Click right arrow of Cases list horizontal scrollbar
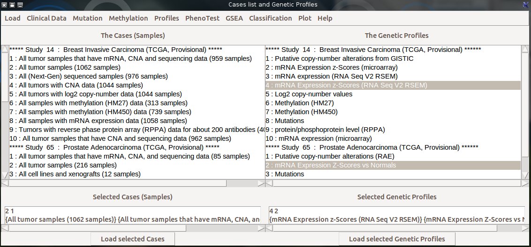The image size is (531, 247). tap(261, 183)
